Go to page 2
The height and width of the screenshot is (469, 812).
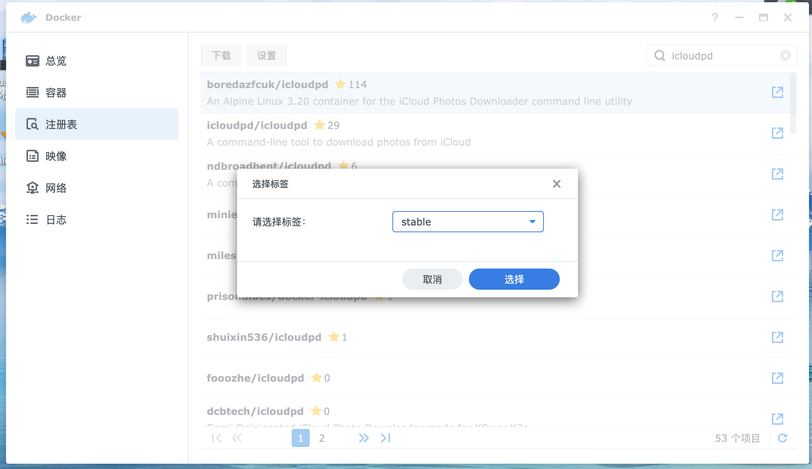[322, 438]
